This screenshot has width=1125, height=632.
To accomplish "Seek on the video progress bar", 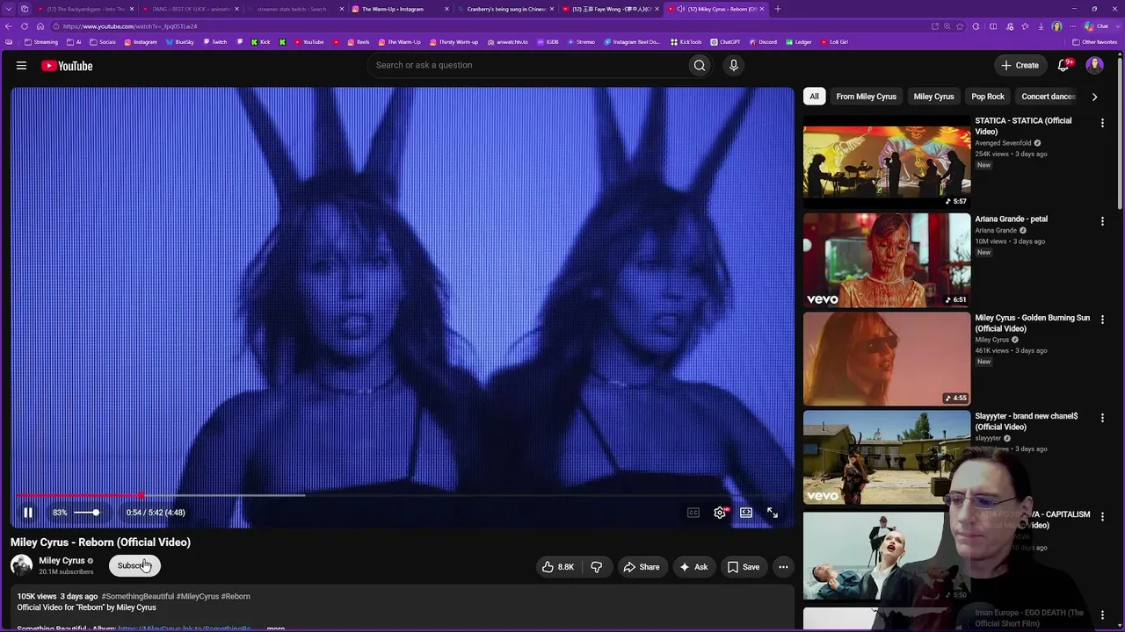I will (x=402, y=496).
